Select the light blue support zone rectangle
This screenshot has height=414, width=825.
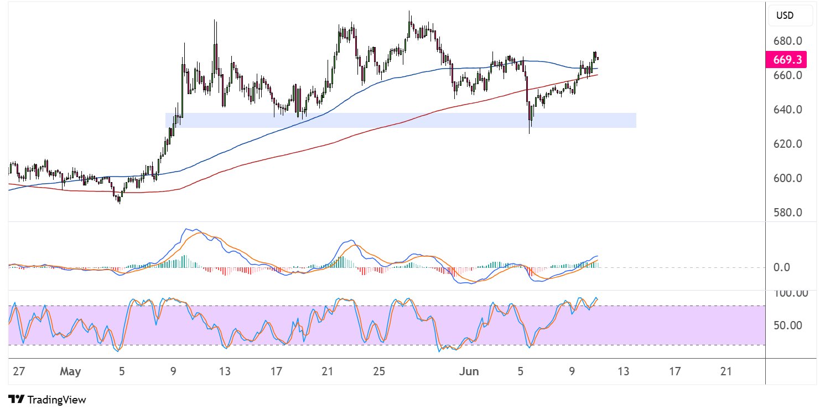pyautogui.click(x=401, y=120)
